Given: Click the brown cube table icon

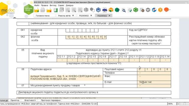Looking at the screenshot, I should coord(142,10).
